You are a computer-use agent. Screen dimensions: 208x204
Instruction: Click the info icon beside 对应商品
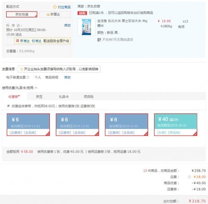click(x=55, y=7)
